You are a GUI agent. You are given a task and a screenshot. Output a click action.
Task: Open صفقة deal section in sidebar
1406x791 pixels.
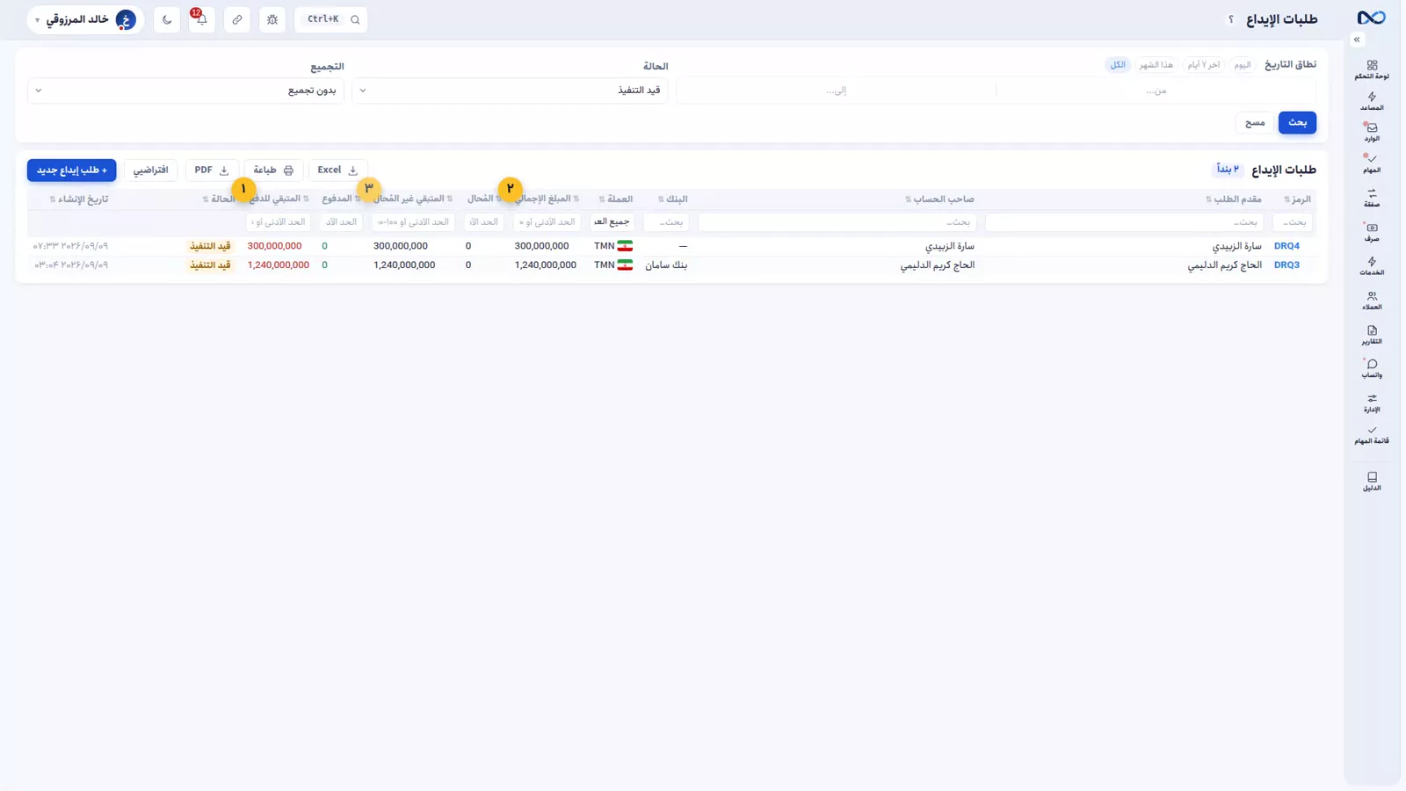[x=1372, y=198]
